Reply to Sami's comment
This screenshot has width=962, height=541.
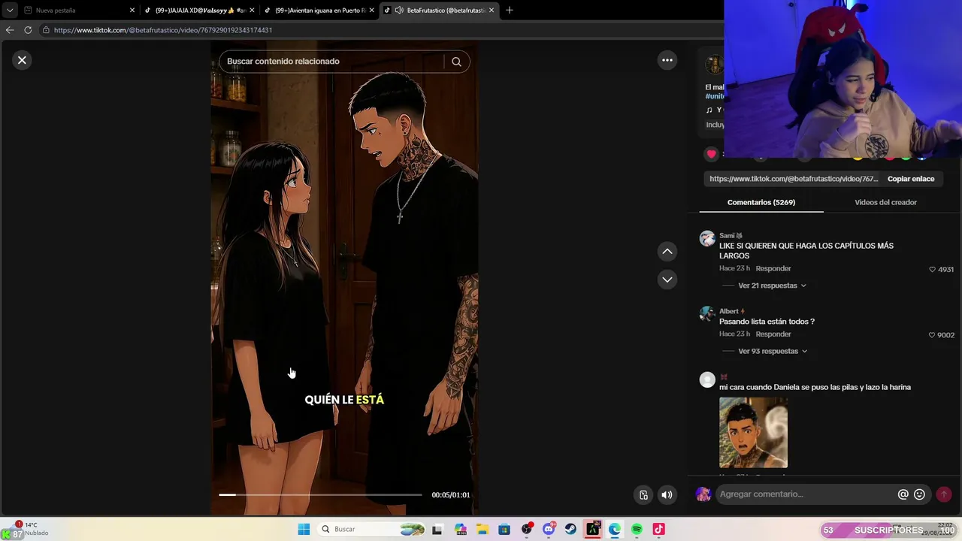(x=773, y=268)
